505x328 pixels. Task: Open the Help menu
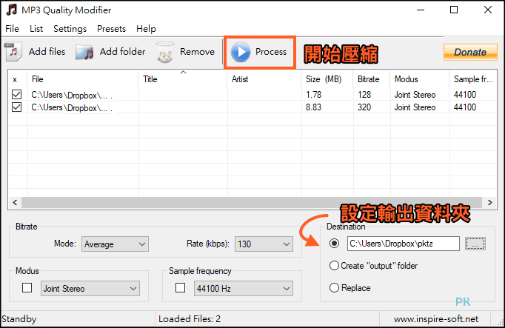point(146,29)
